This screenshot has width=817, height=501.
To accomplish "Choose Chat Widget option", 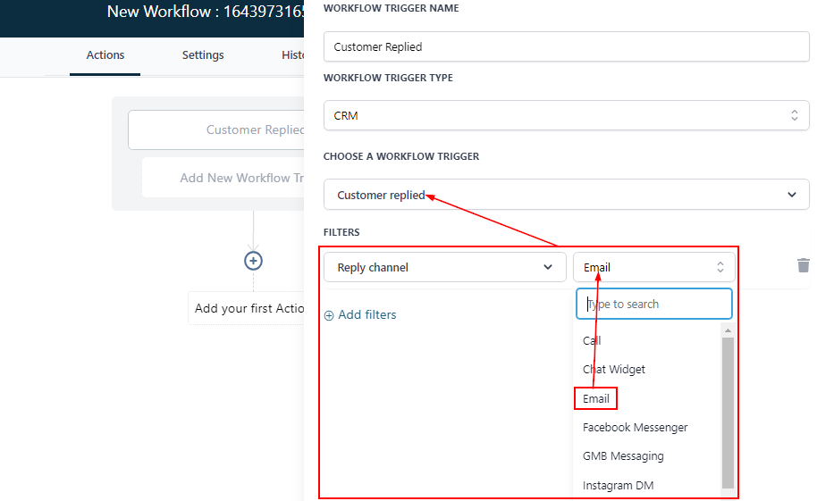I will (614, 369).
